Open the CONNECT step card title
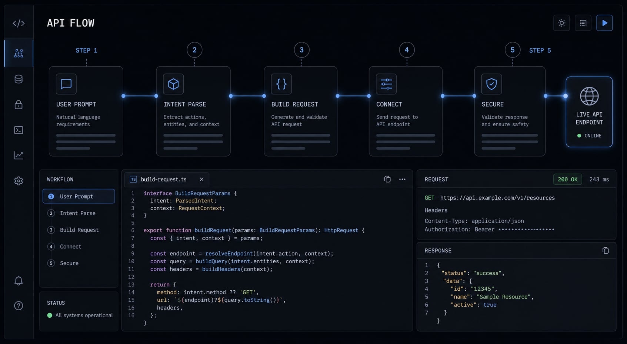Screen dimensions: 627x344 coord(389,104)
